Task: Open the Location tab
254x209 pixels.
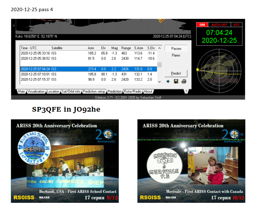Action: [x=53, y=92]
